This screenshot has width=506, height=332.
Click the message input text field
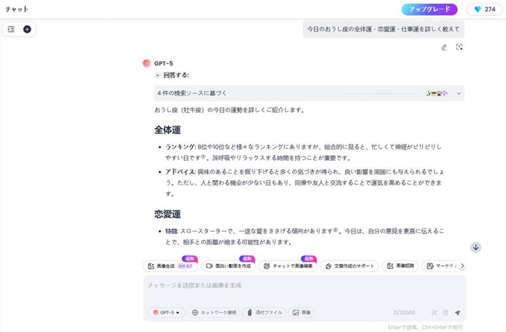tap(304, 287)
